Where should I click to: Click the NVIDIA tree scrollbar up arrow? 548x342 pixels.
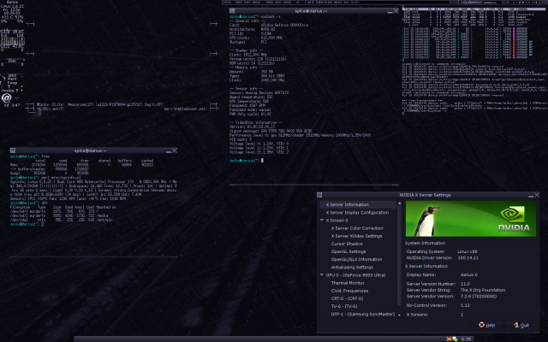point(400,203)
